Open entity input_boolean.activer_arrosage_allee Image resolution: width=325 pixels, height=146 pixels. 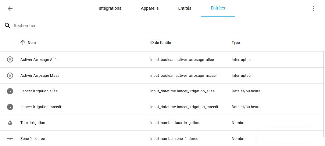tap(182, 60)
